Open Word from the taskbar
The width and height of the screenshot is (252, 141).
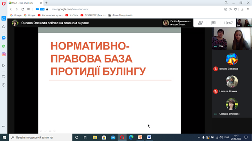149,137
